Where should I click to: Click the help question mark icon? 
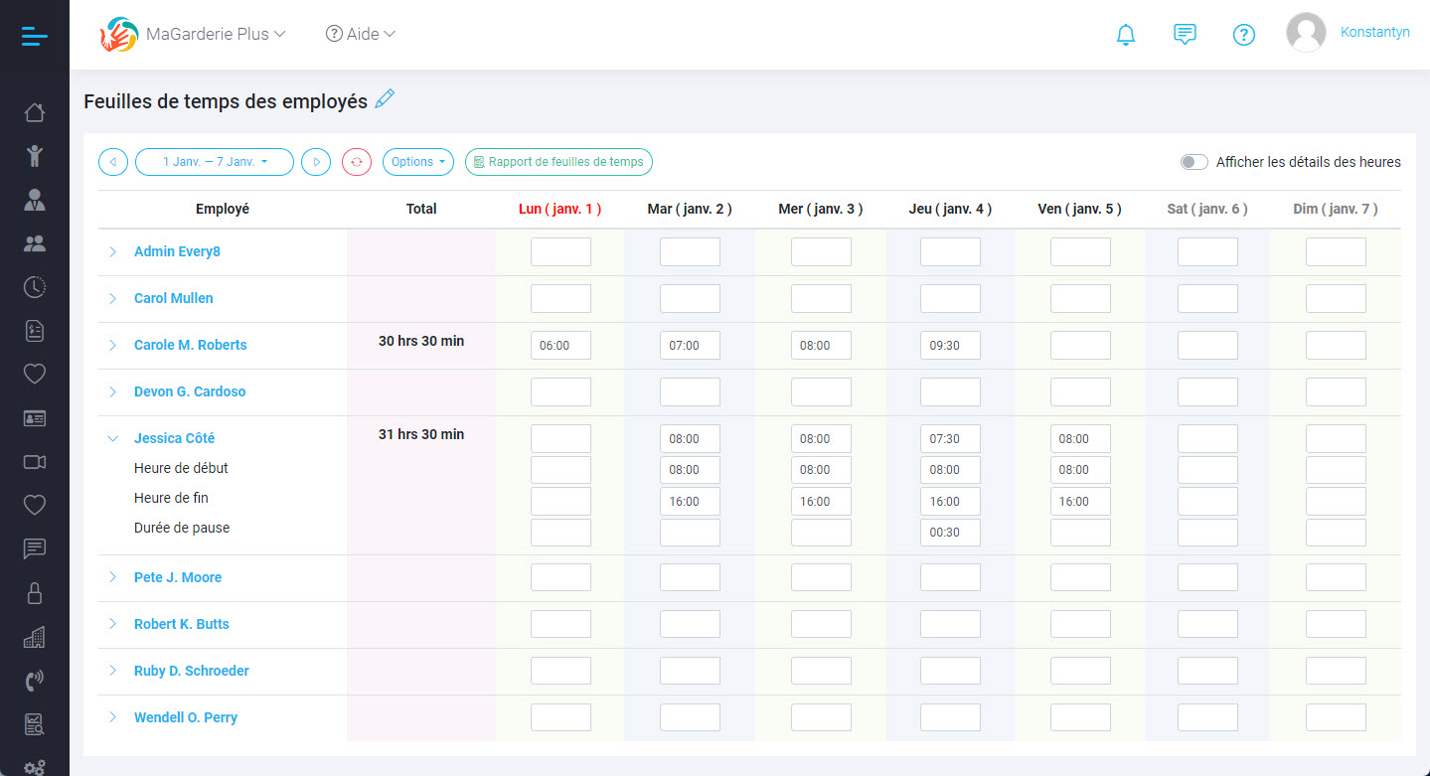click(x=1244, y=35)
